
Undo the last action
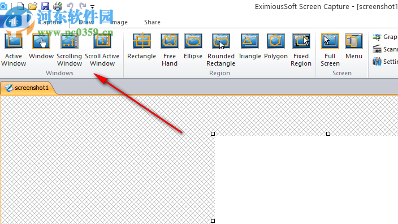tap(70, 6)
